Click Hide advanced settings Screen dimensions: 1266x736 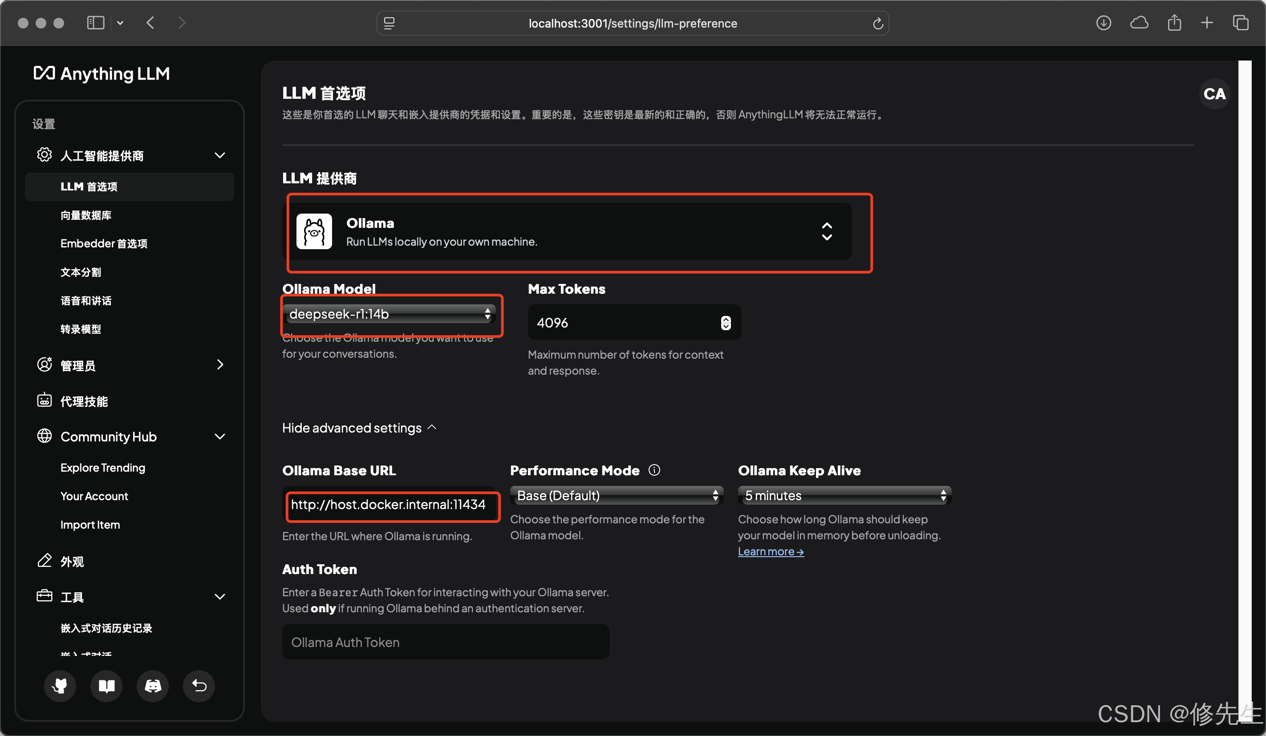(x=359, y=428)
